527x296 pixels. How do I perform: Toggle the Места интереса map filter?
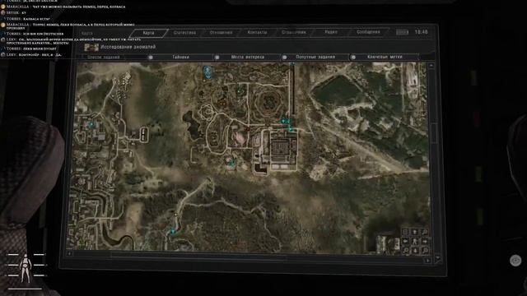(248, 57)
